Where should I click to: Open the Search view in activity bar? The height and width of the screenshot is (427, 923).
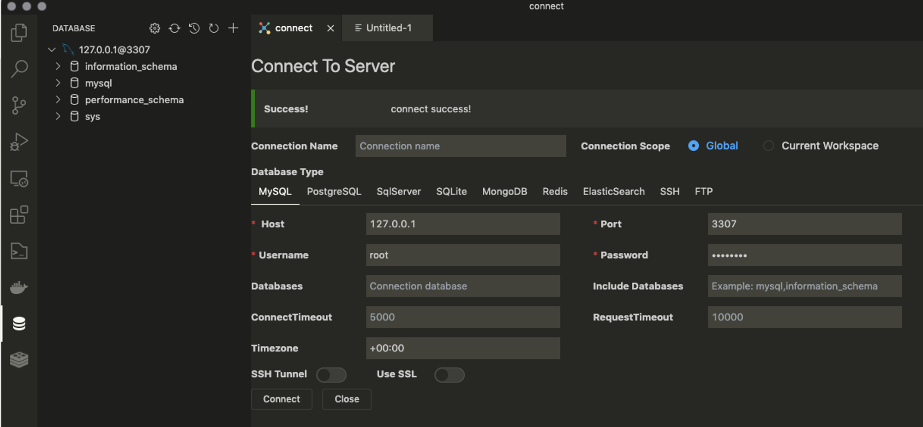[19, 69]
